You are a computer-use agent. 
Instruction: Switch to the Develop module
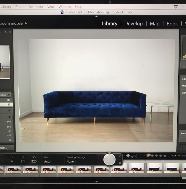133,24
